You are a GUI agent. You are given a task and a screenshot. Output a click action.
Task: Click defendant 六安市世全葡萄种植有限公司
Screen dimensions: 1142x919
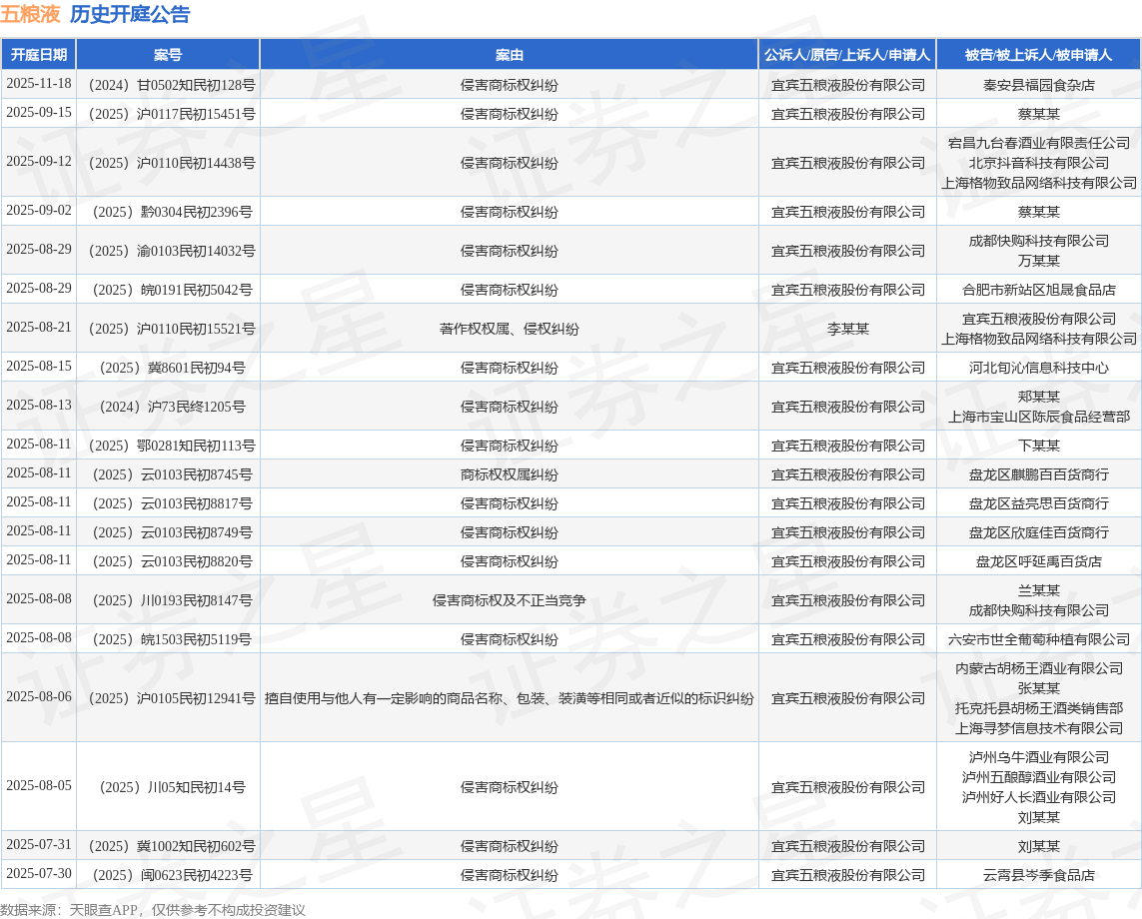coord(1038,640)
